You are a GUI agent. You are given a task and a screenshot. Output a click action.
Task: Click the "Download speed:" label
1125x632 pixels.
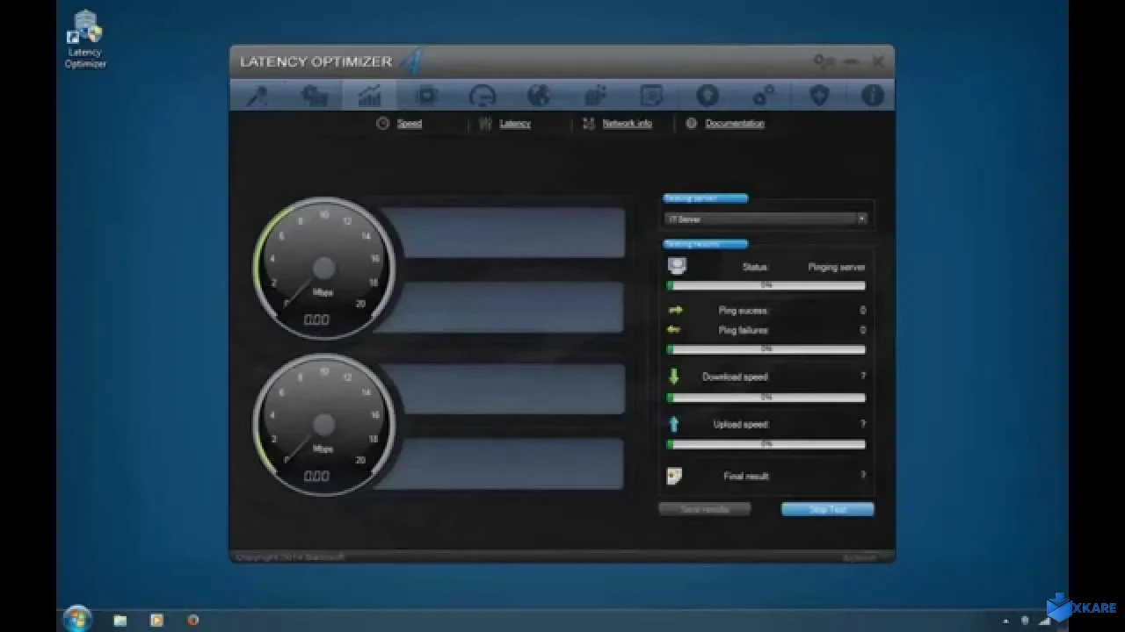[x=735, y=377]
